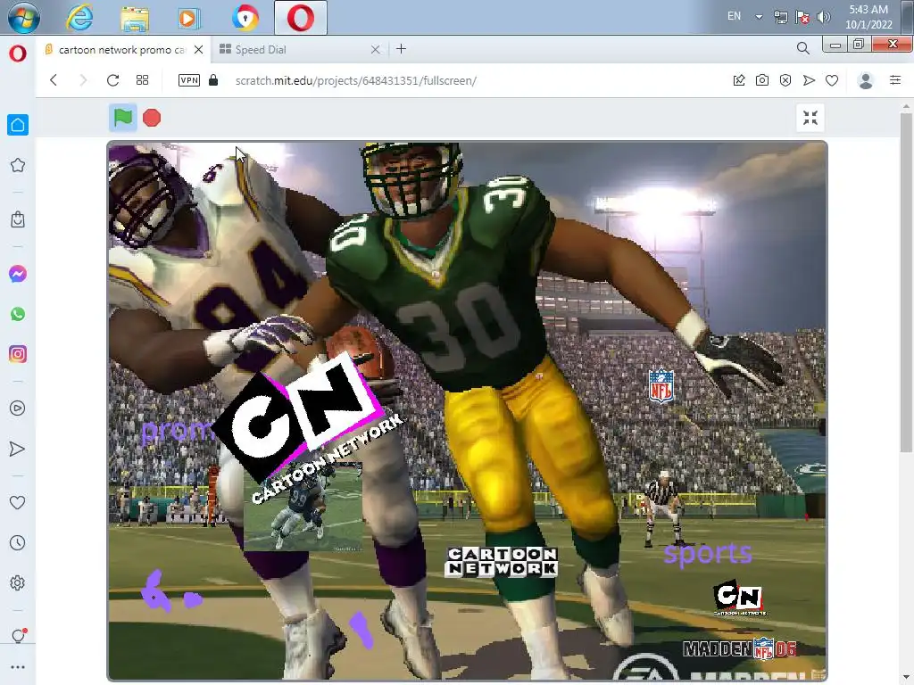
Task: Open Windows Start button
Action: click(23, 17)
